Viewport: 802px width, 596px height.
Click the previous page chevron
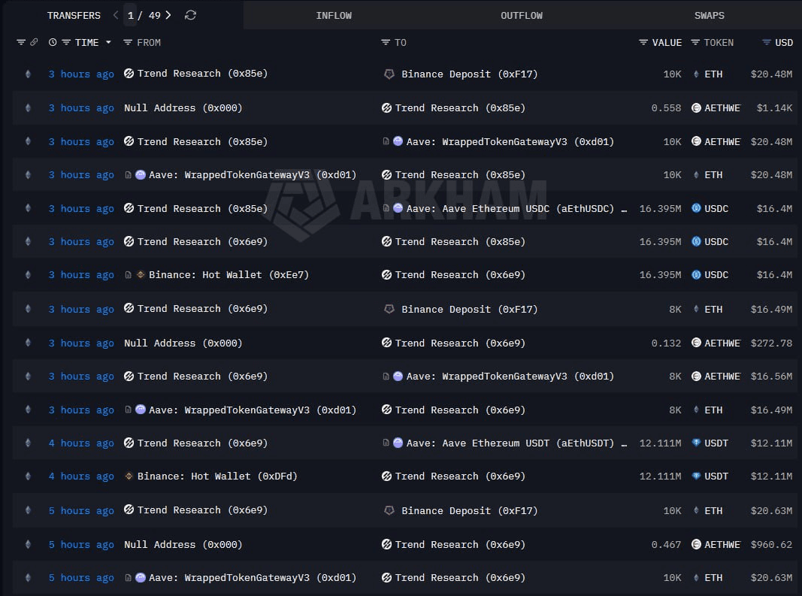115,14
